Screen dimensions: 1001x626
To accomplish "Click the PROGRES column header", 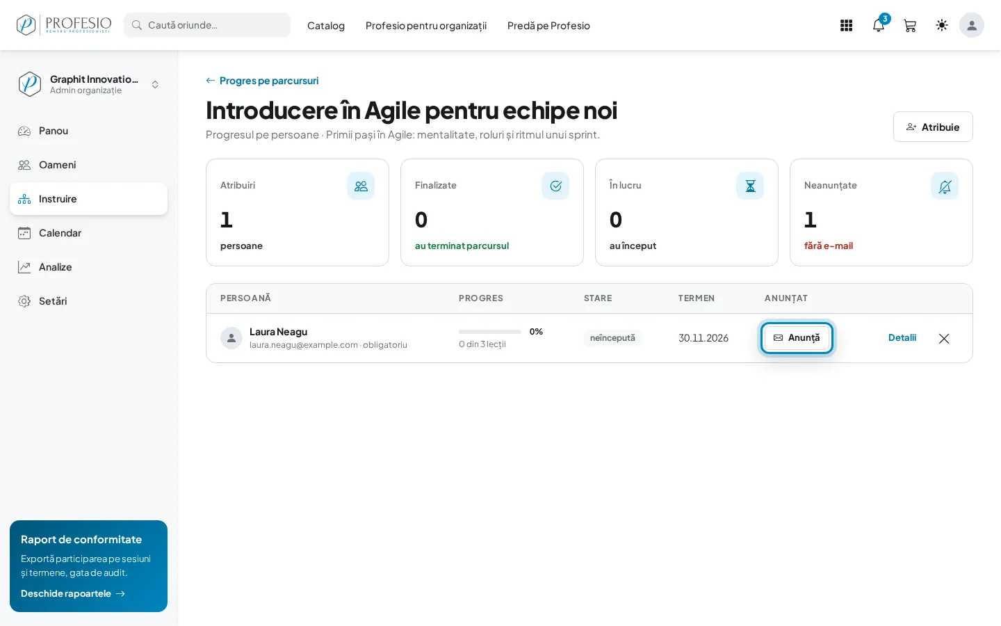I will pos(481,298).
